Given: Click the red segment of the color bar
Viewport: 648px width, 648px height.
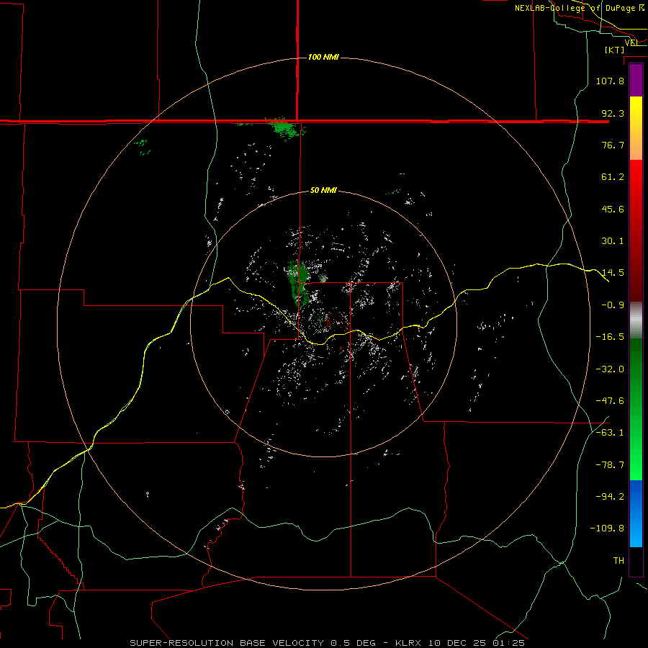Looking at the screenshot, I should click(x=636, y=230).
